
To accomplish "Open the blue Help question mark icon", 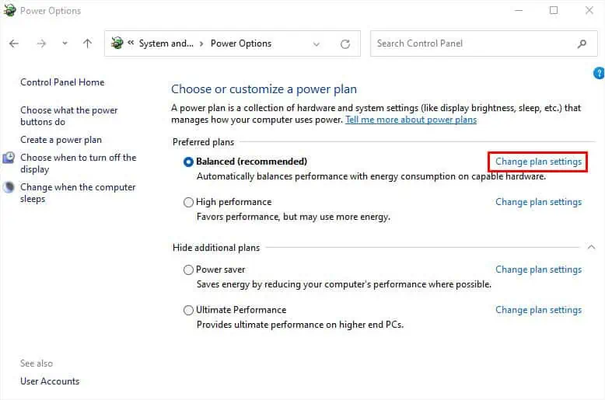I will (x=598, y=73).
